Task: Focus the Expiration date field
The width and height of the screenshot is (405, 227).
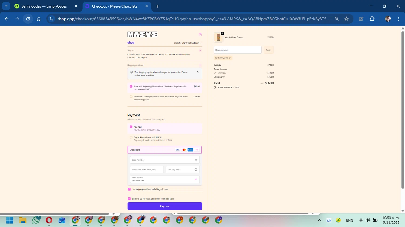Action: pos(147,170)
